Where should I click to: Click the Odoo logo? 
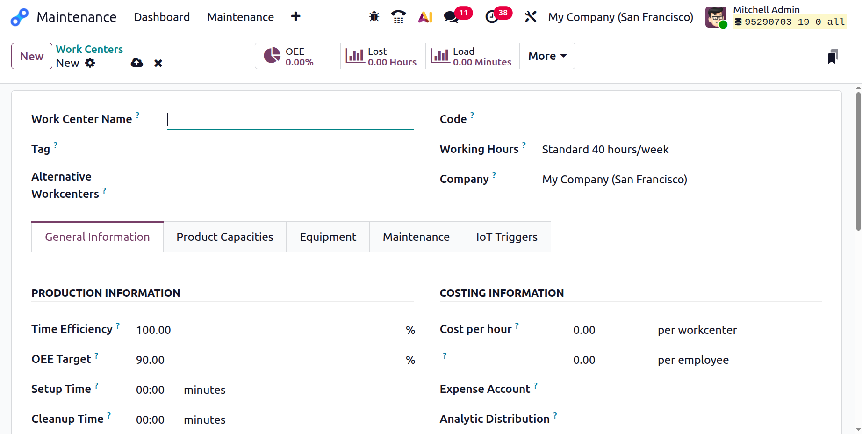pyautogui.click(x=18, y=17)
